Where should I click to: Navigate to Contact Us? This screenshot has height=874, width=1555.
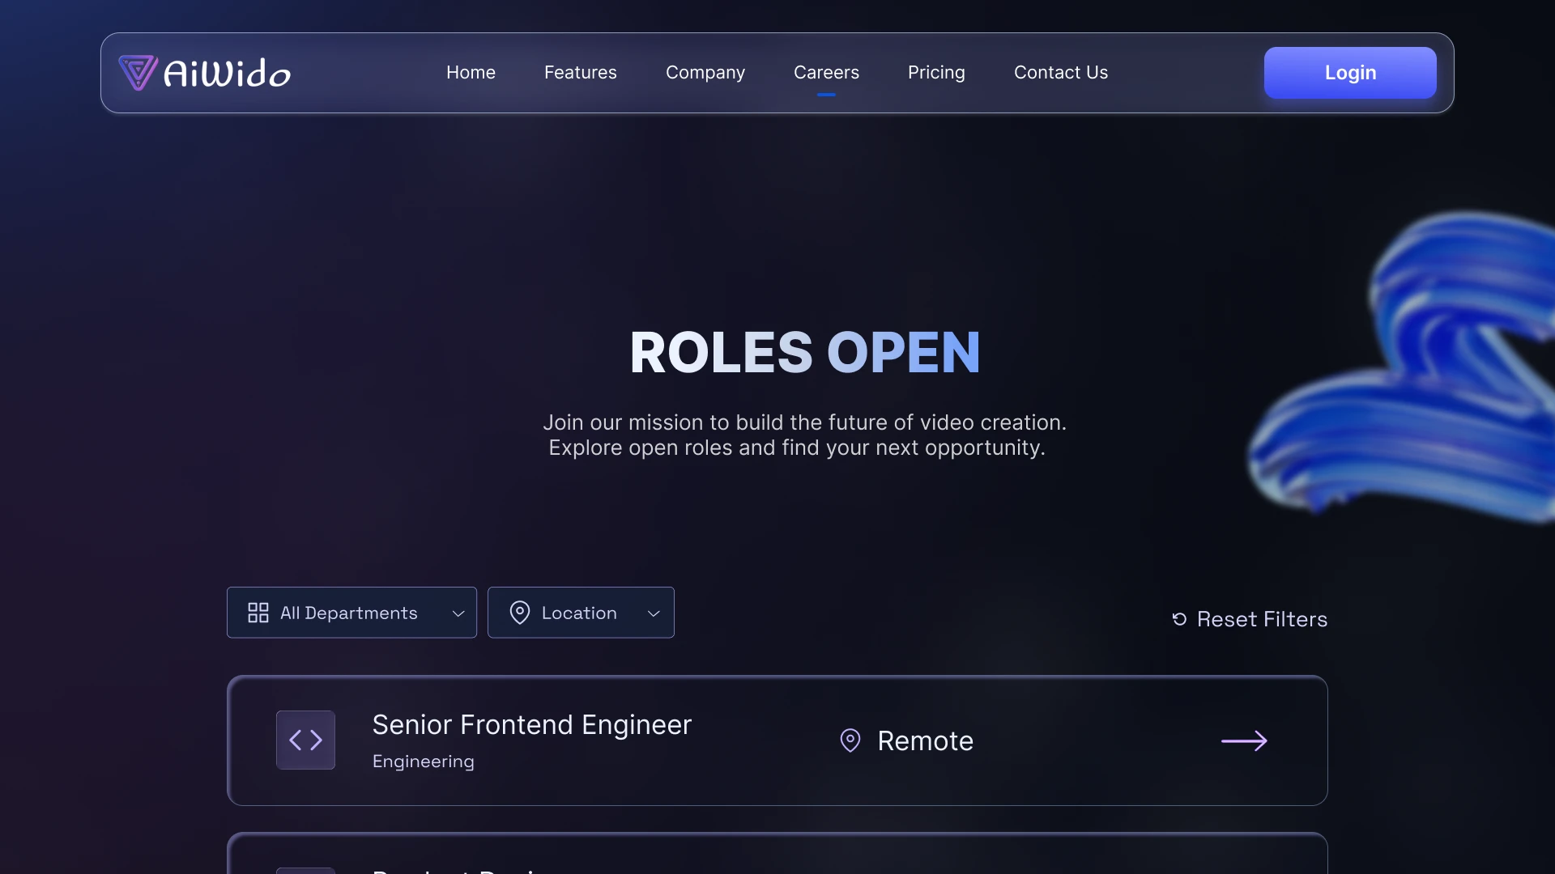click(x=1061, y=73)
